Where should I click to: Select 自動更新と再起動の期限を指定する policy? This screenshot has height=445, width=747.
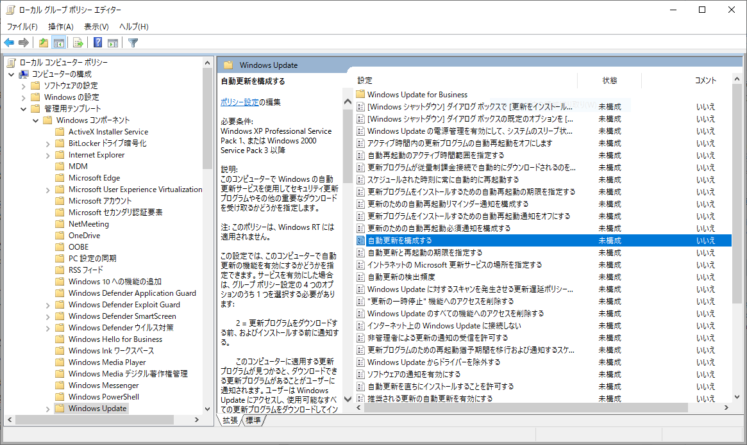pos(425,253)
